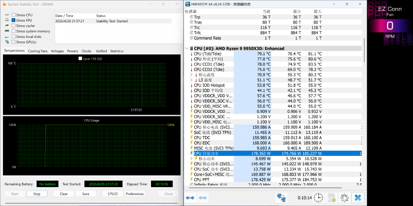Click the collapse columns arrows icon in HWiNFO
This screenshot has height=206, width=413.
[x=203, y=198]
